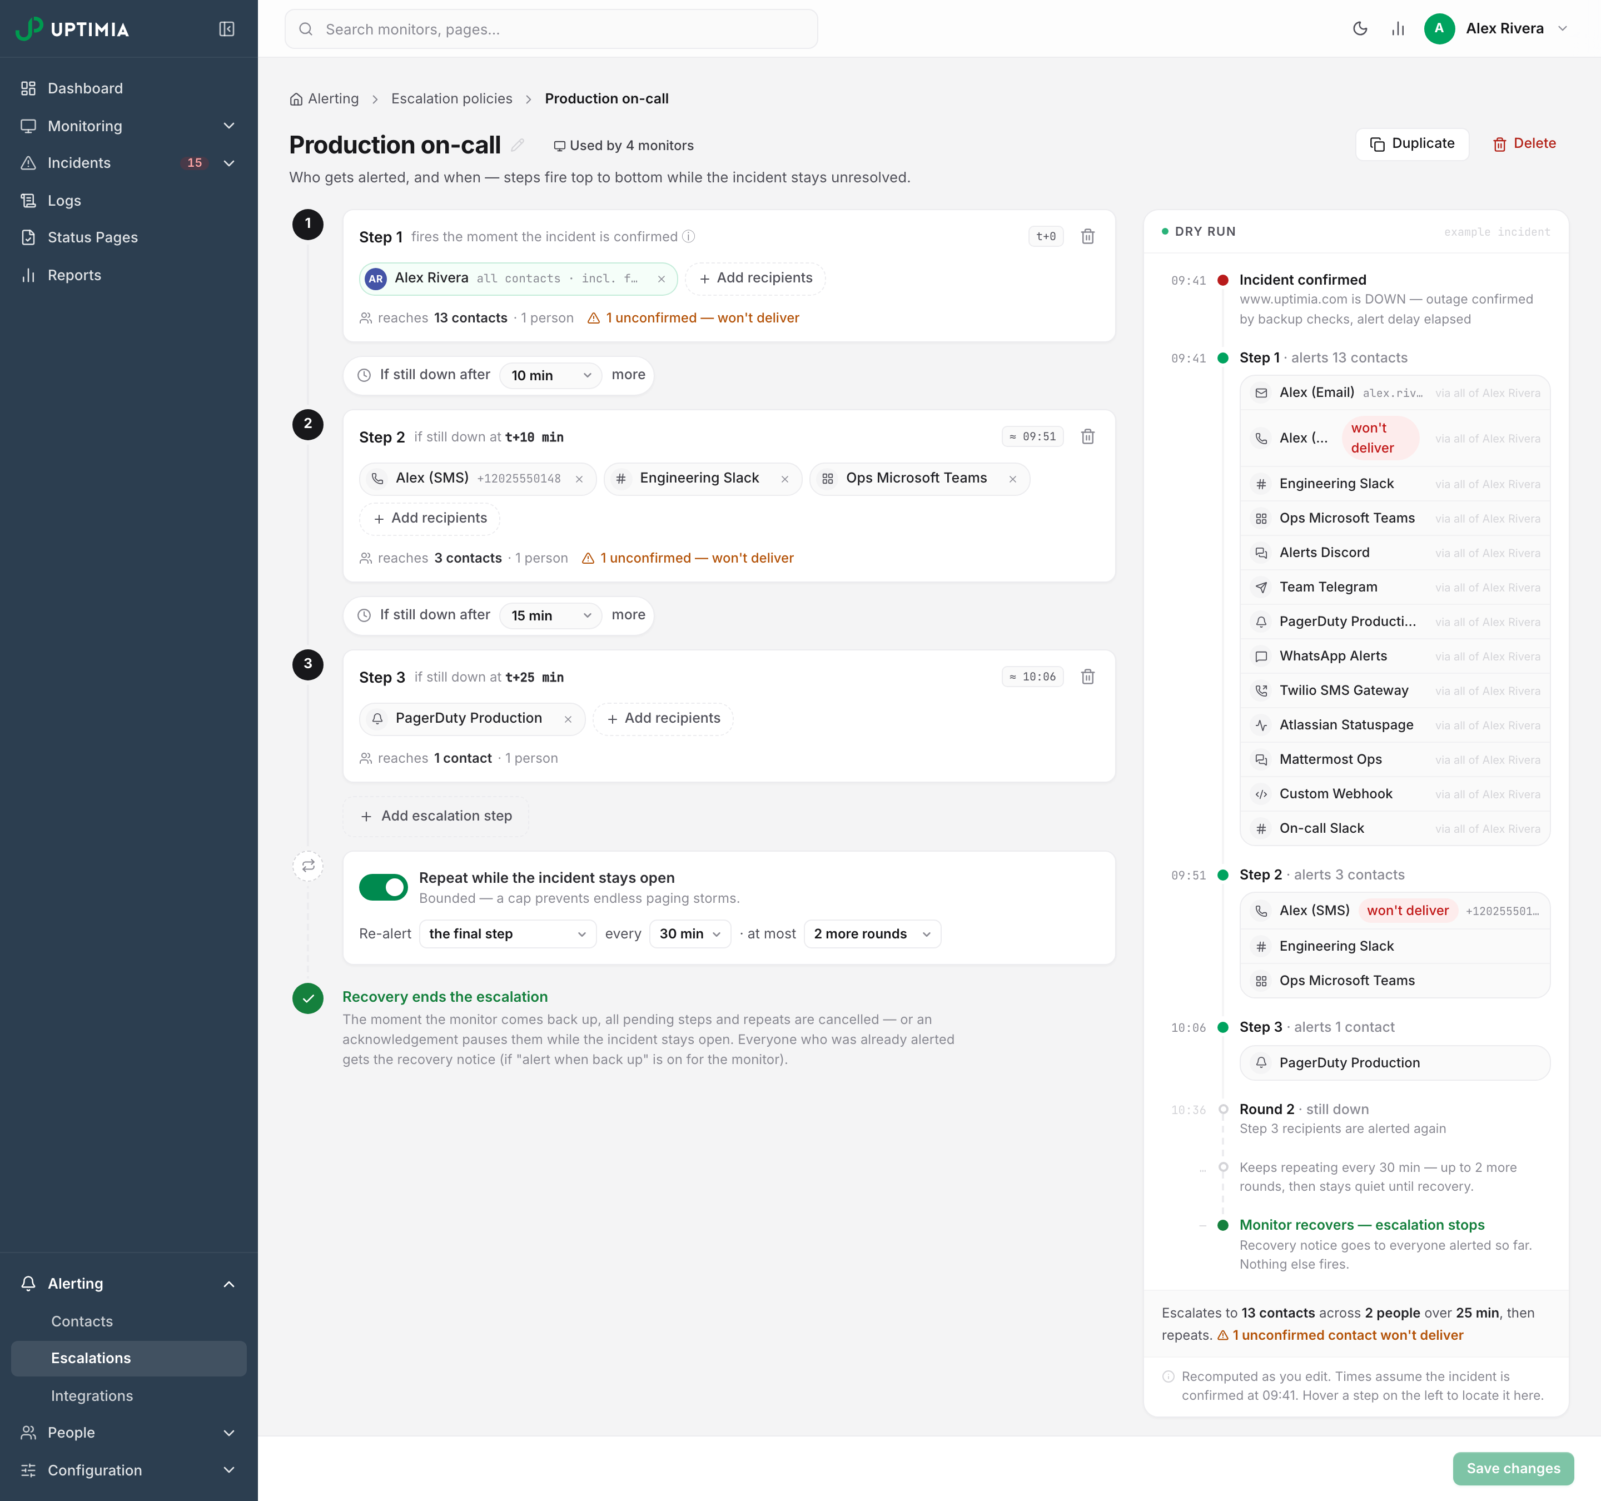1601x1501 pixels.
Task: Remove Engineering Slack from Step 2
Action: 784,479
